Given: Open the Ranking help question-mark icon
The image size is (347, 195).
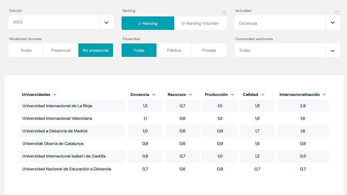Looking at the screenshot, I should pos(224,13).
